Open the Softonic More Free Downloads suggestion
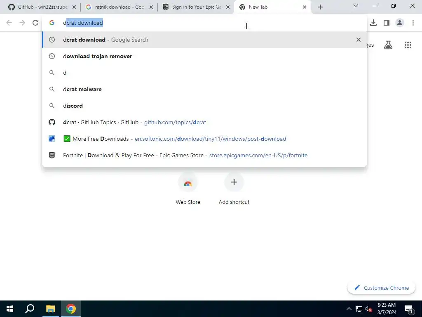422x317 pixels. [x=204, y=139]
